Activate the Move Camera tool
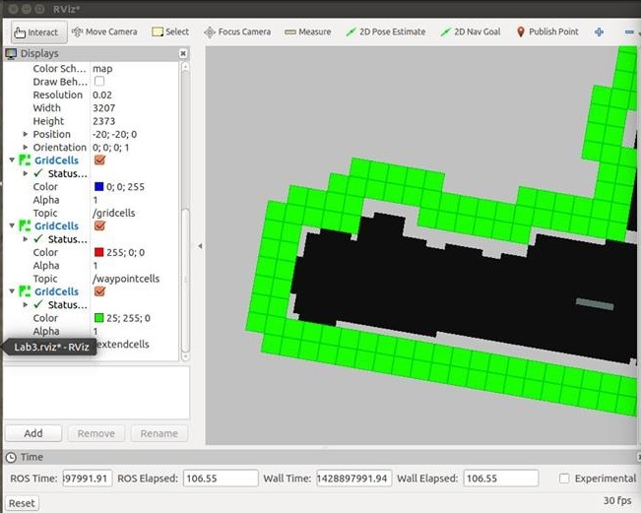 (x=104, y=32)
